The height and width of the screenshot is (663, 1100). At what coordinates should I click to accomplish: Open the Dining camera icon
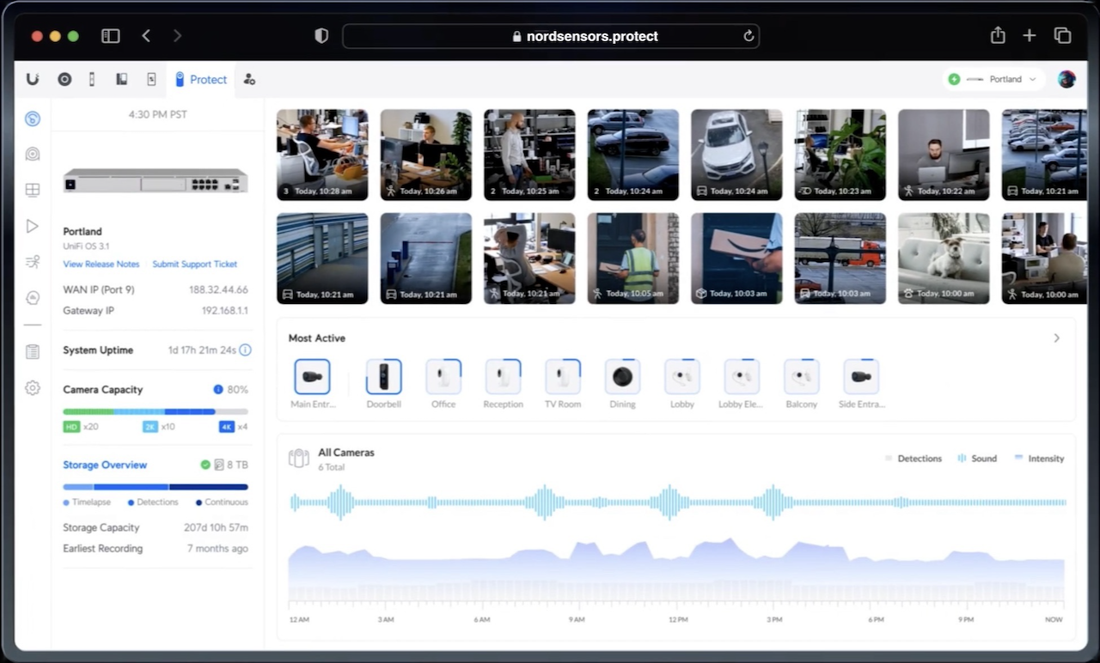[622, 376]
